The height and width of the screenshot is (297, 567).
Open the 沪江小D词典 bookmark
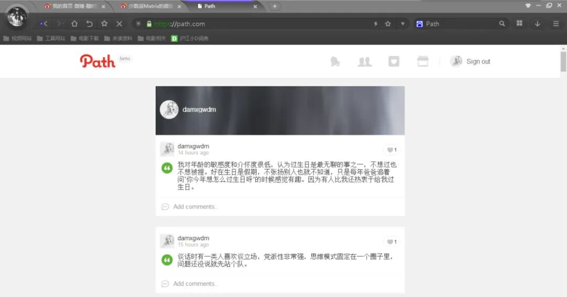tap(190, 38)
